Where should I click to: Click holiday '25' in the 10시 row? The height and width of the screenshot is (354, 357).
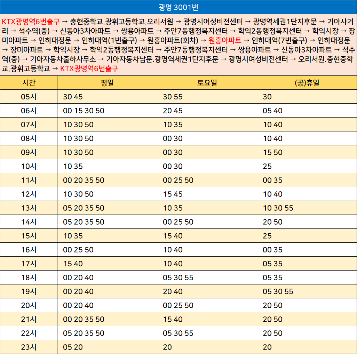point(267,166)
